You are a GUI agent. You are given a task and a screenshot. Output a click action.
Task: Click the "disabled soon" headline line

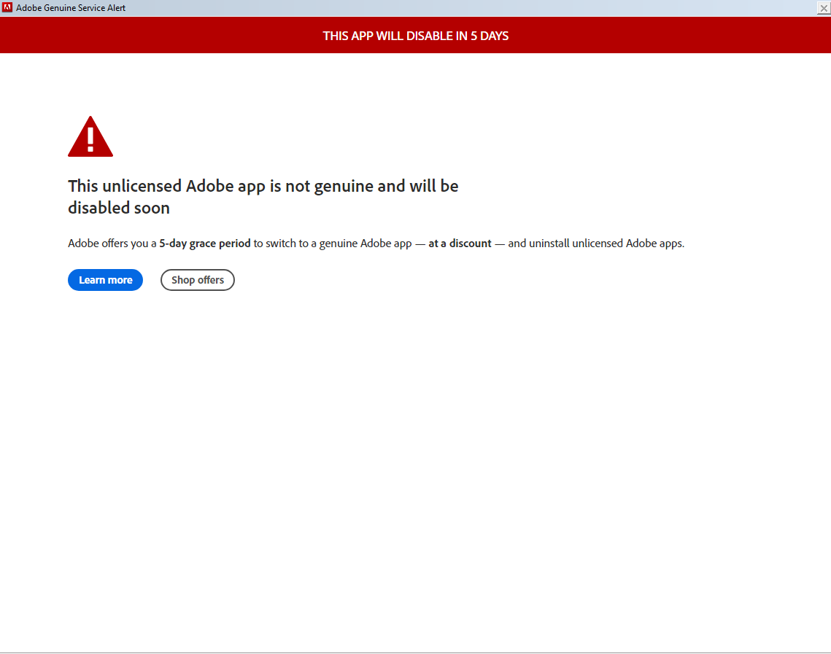pos(118,208)
